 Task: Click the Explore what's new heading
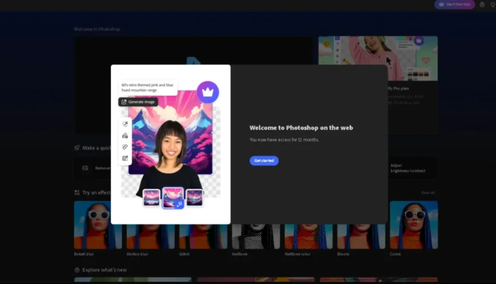105,270
